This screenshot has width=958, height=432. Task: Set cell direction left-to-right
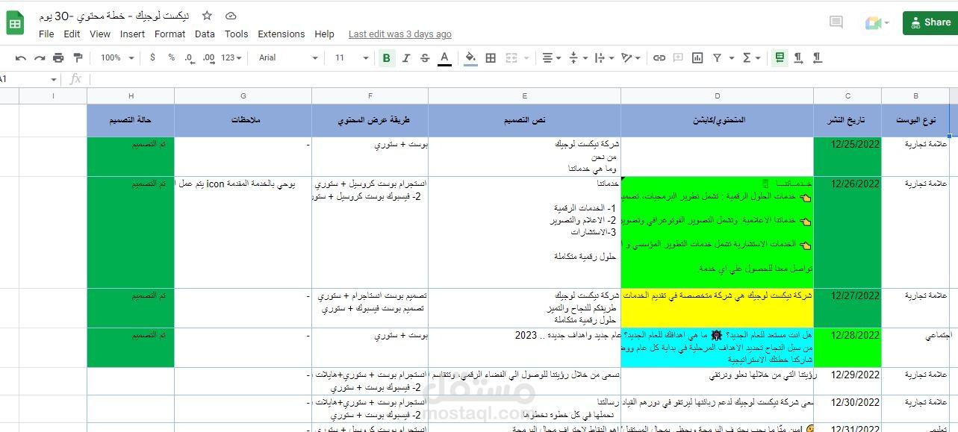click(799, 57)
